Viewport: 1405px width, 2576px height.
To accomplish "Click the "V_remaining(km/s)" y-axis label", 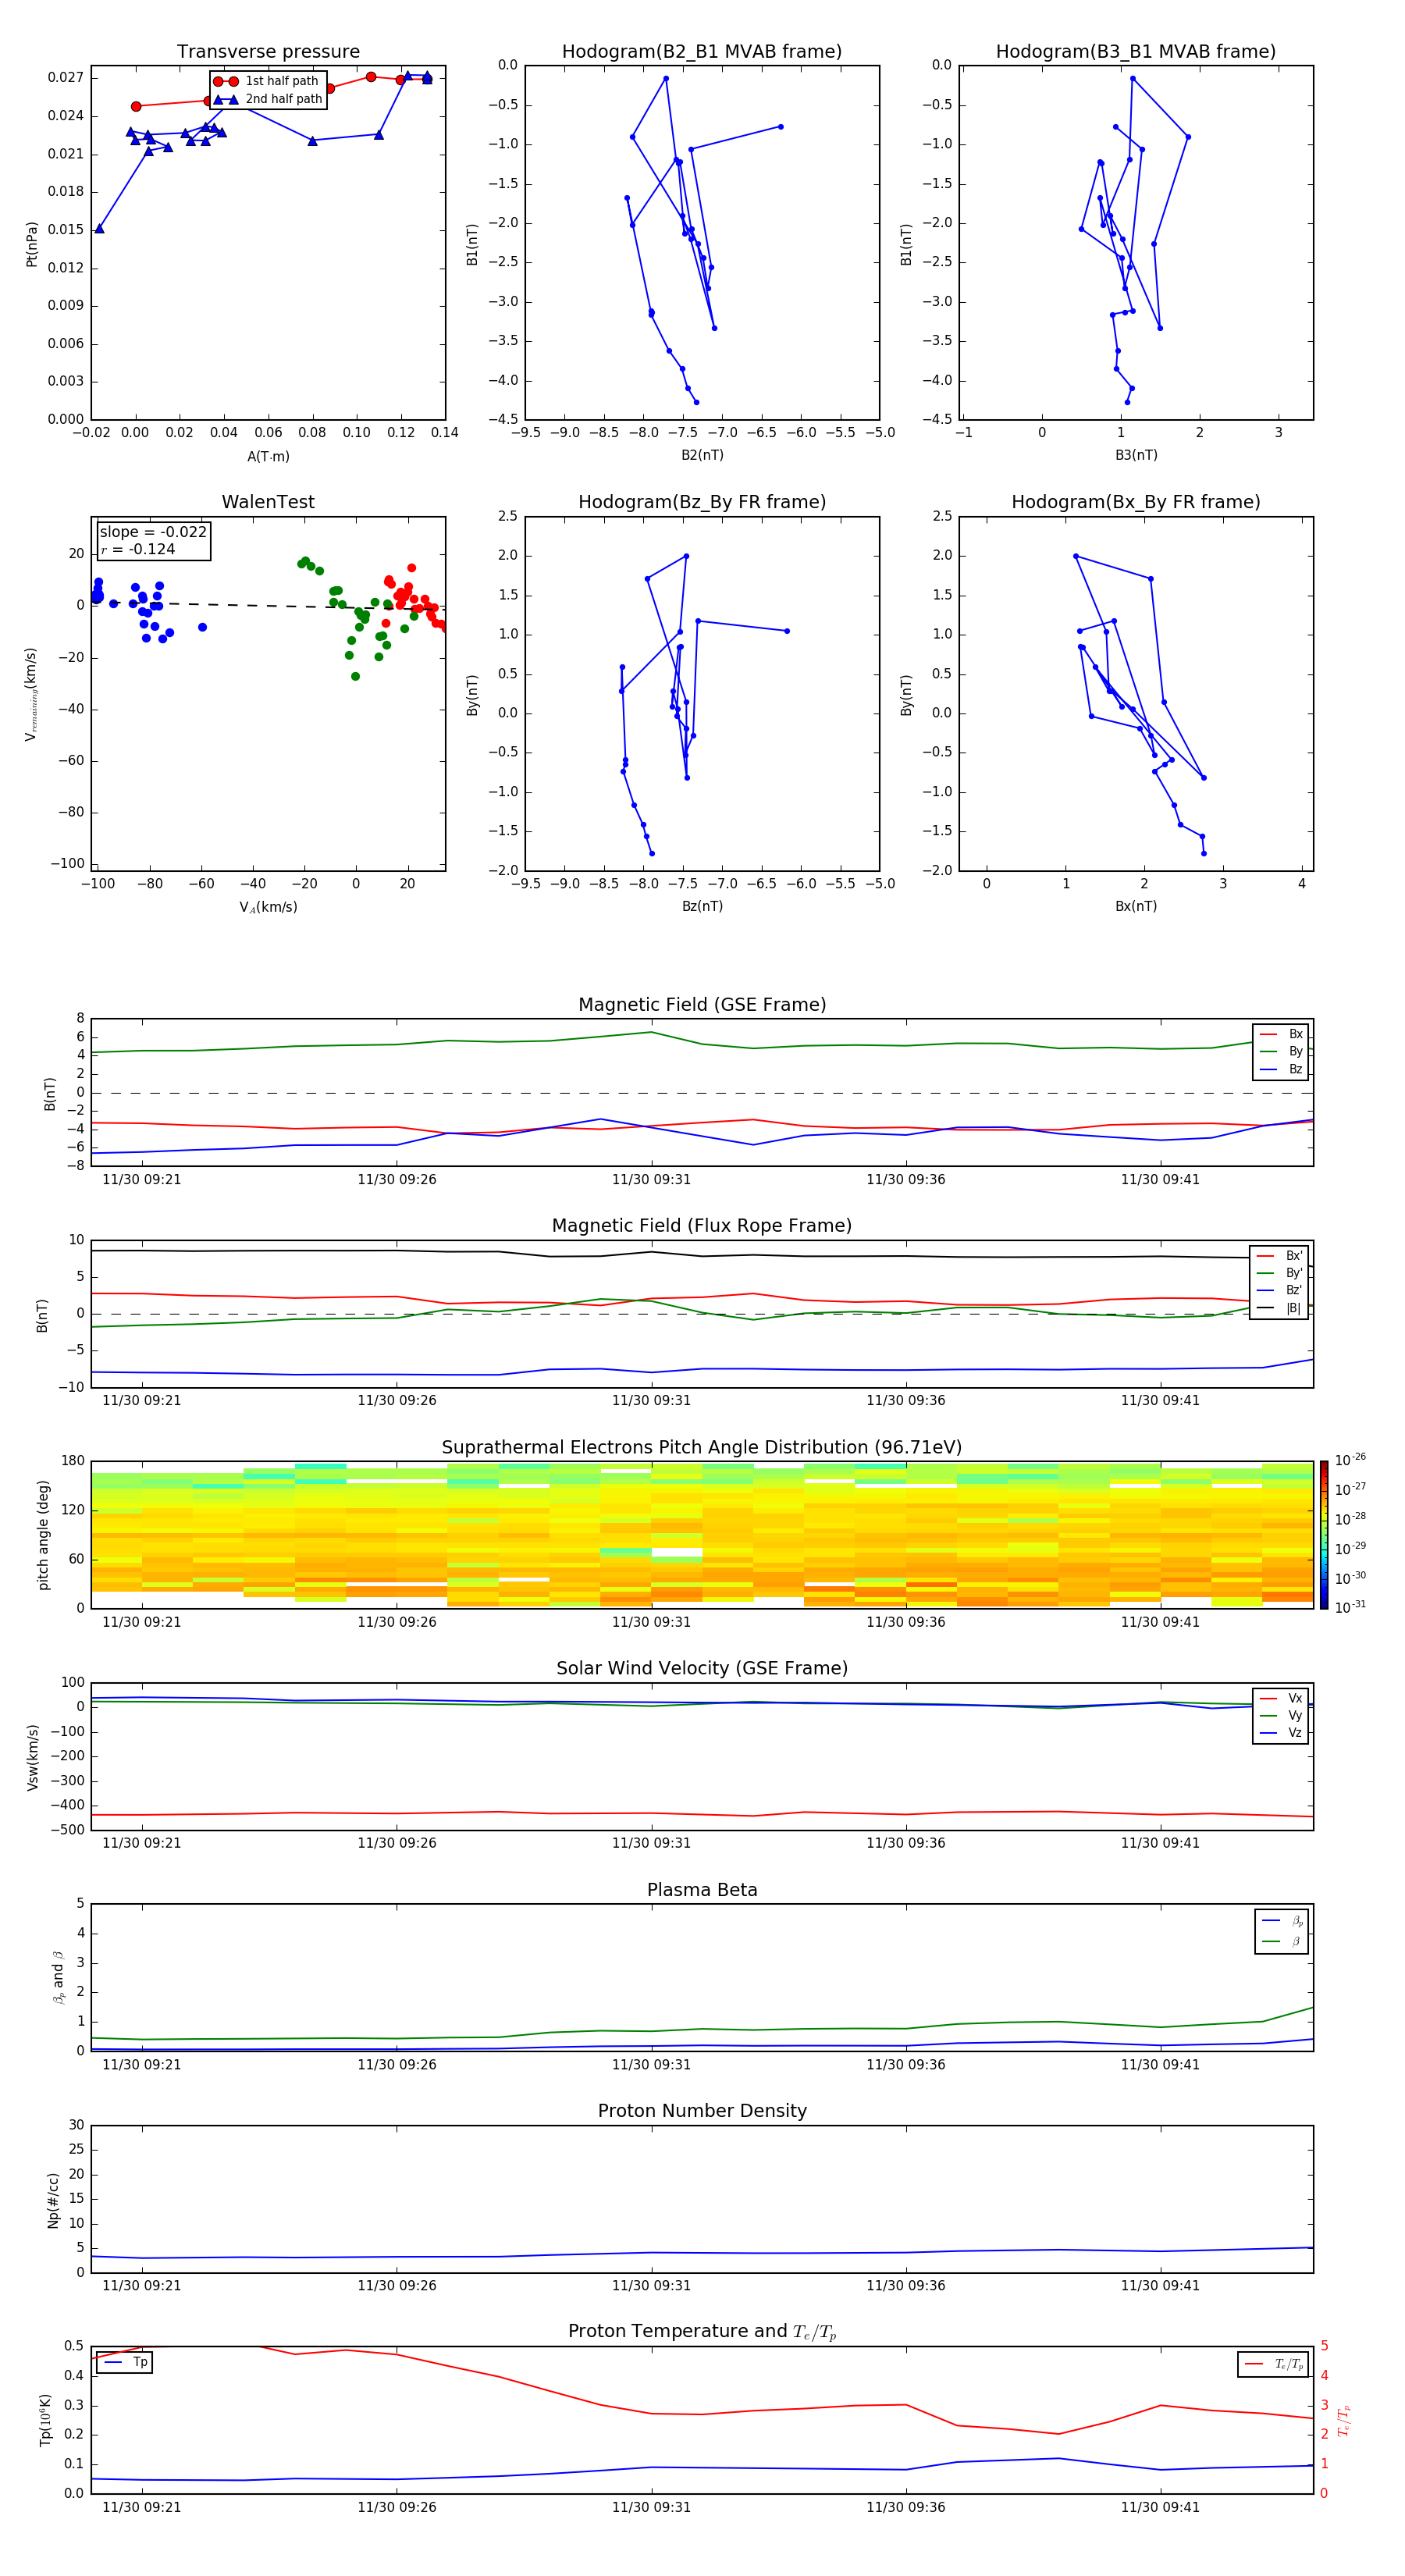I will coord(32,694).
